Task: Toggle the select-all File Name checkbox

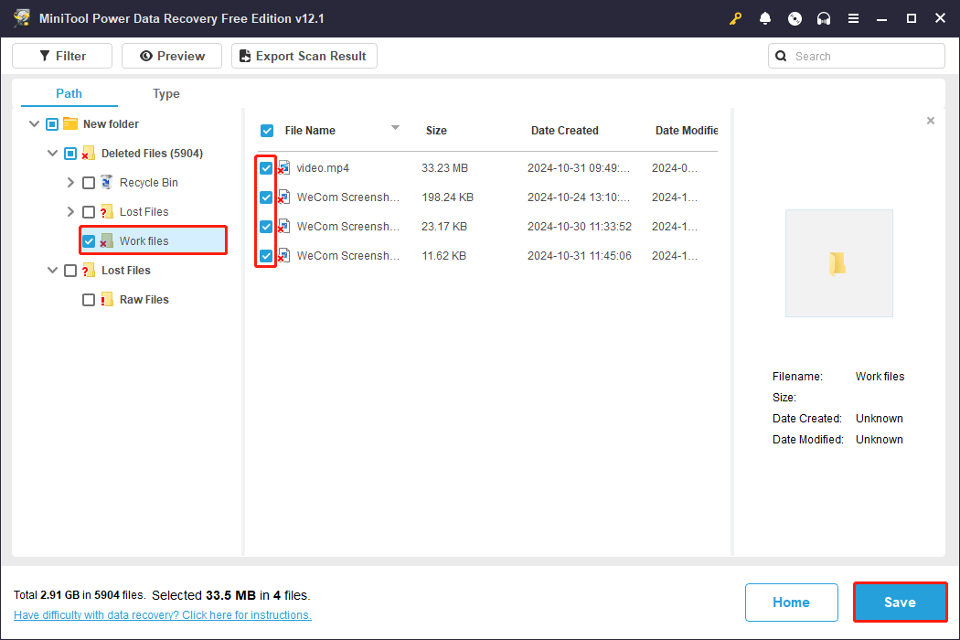Action: [267, 131]
